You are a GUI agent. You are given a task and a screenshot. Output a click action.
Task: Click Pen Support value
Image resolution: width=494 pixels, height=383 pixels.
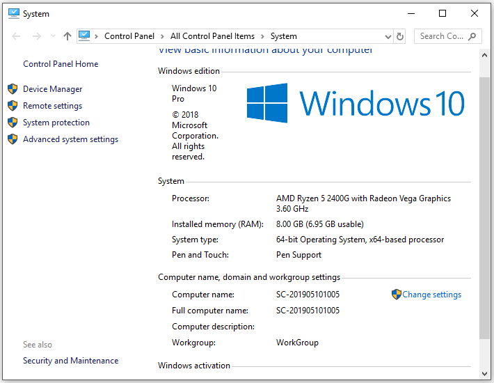coord(298,255)
